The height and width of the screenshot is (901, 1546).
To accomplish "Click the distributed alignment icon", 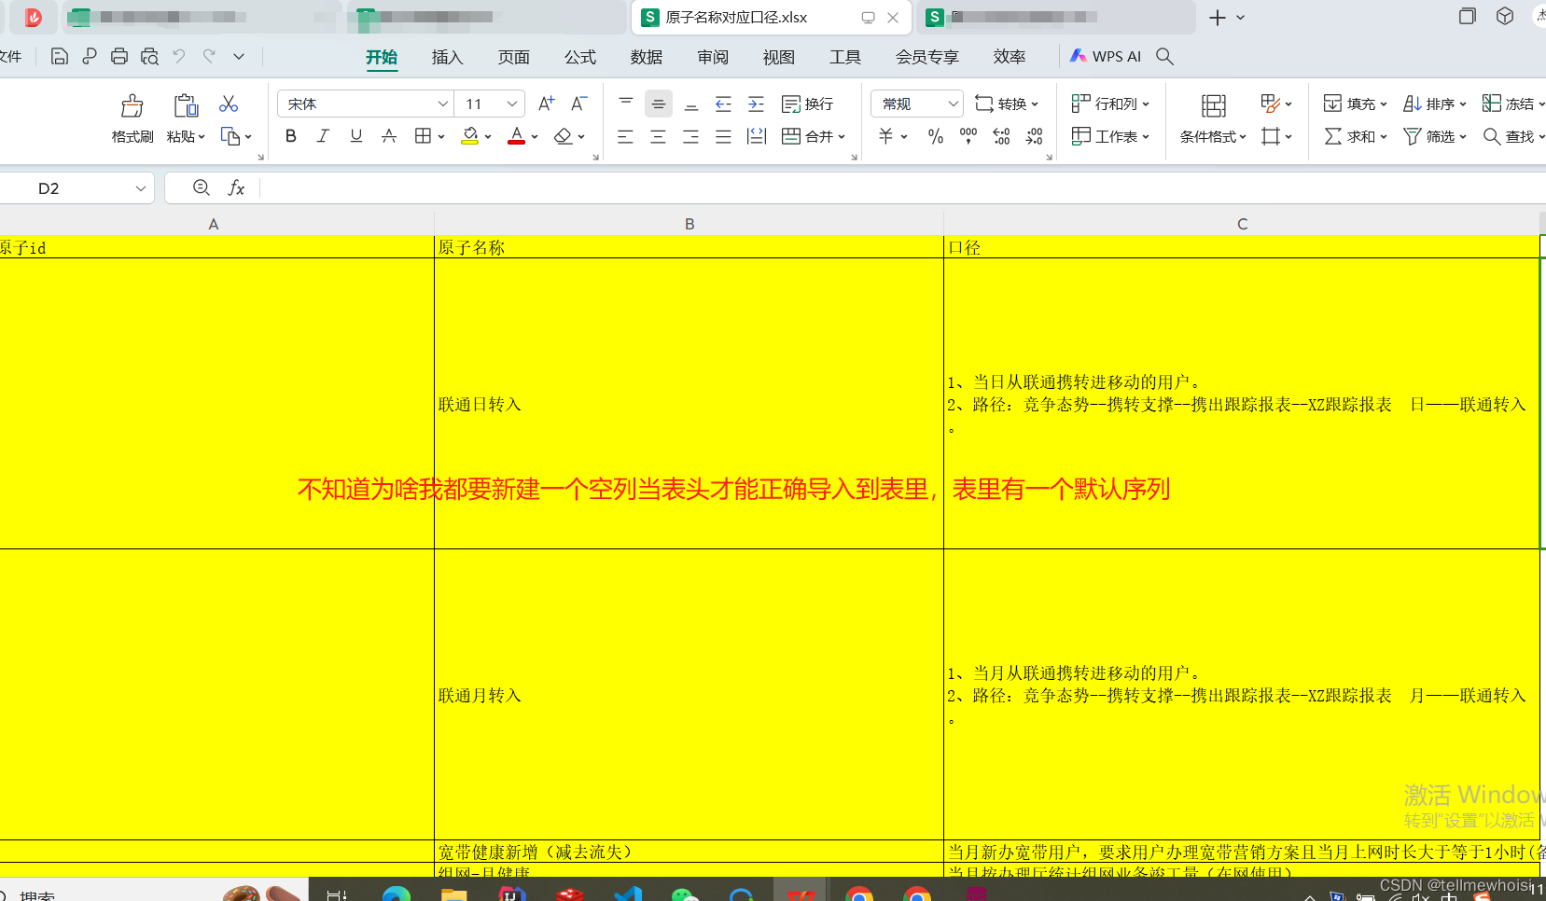I will (x=757, y=136).
